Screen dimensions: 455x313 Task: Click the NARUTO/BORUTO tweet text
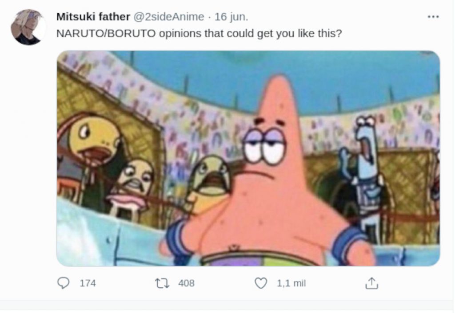pyautogui.click(x=199, y=34)
